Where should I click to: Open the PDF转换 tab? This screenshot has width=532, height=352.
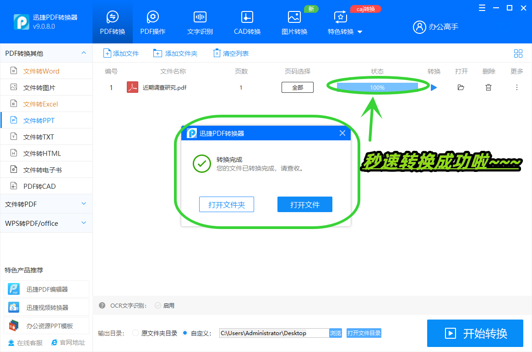point(112,22)
